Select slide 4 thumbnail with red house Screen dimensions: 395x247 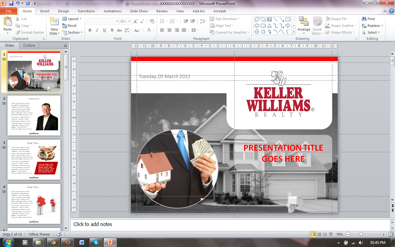pyautogui.click(x=34, y=204)
